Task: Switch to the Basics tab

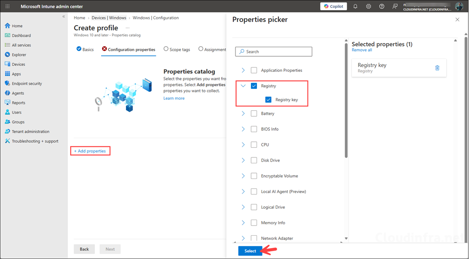Action: coord(85,49)
